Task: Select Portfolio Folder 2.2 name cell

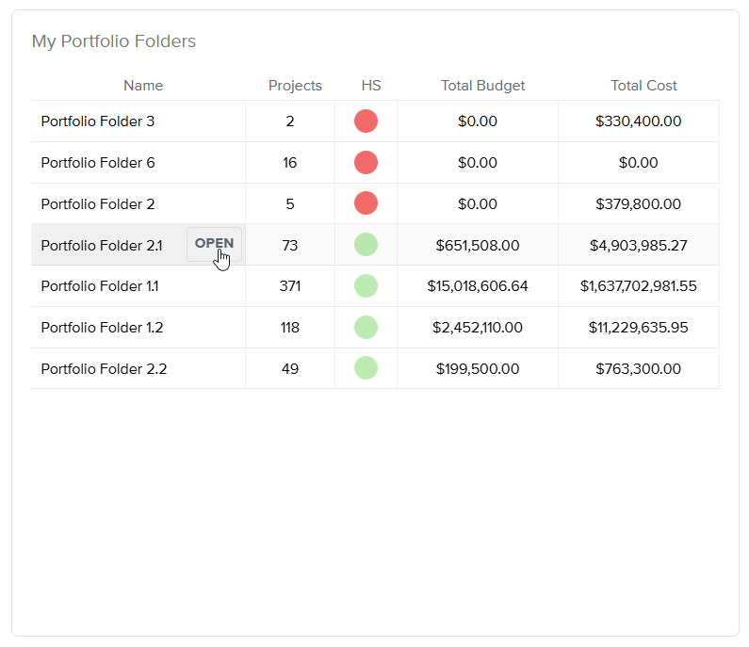Action: point(104,369)
